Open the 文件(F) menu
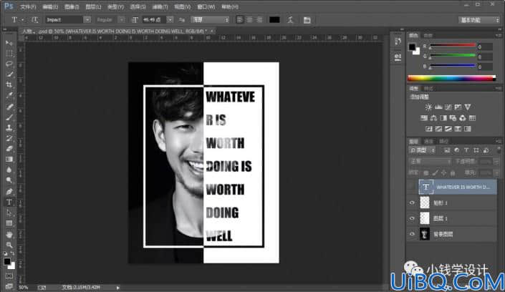The width and height of the screenshot is (505, 292). [x=28, y=6]
